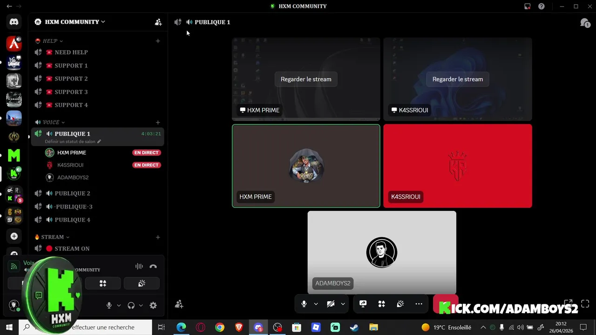This screenshot has height=335, width=596.
Task: Open output device arrow in user panel
Action: tap(141, 305)
